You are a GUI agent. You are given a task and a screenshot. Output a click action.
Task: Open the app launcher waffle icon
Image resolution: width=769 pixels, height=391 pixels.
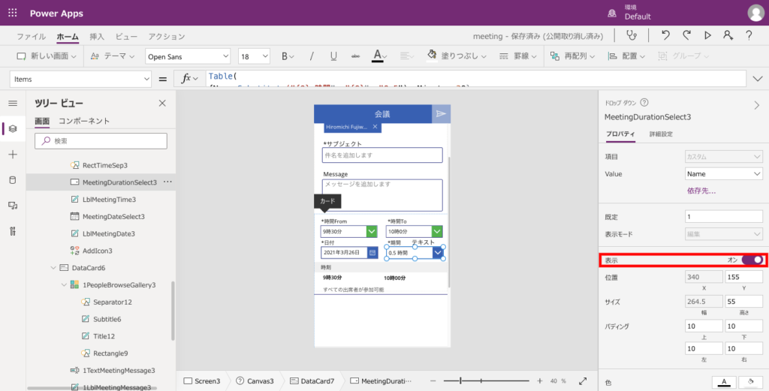point(13,14)
